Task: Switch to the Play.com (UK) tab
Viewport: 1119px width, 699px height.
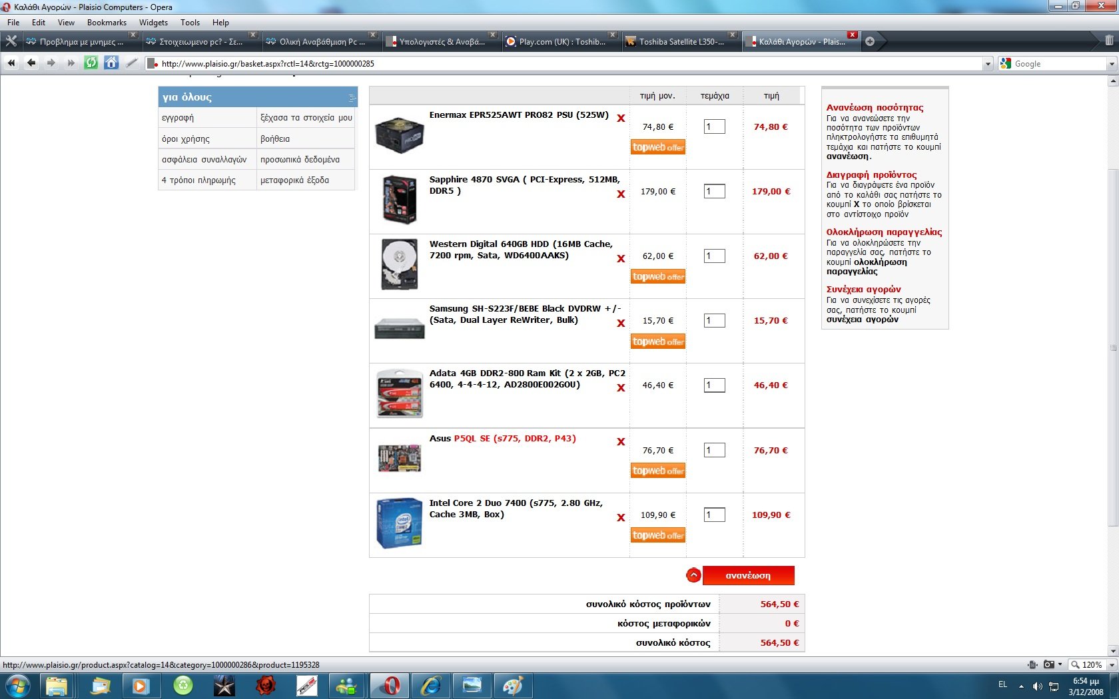Action: [562, 41]
